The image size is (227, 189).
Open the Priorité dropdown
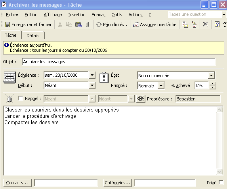tap(161, 86)
